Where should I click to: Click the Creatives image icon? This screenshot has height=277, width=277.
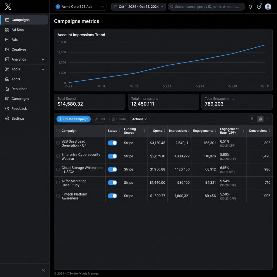(7, 50)
